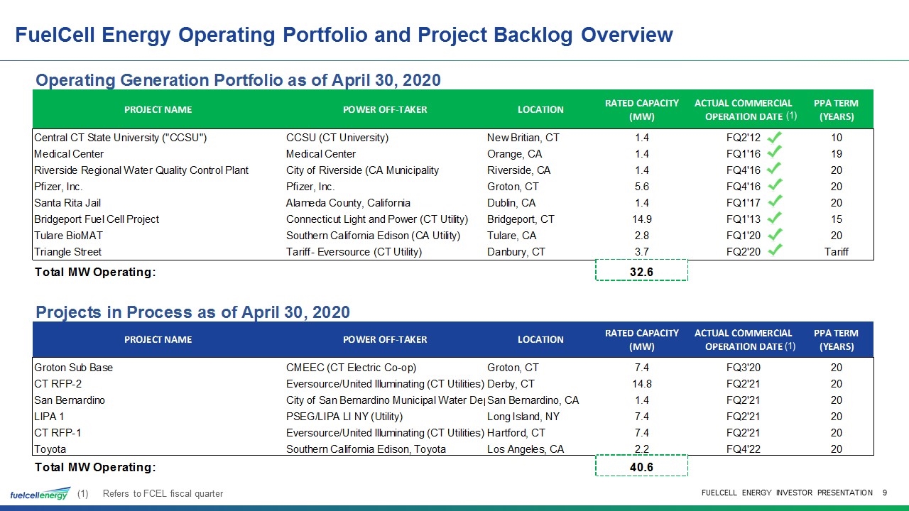Click Dublin, CA location cell
The image size is (909, 511).
click(513, 203)
